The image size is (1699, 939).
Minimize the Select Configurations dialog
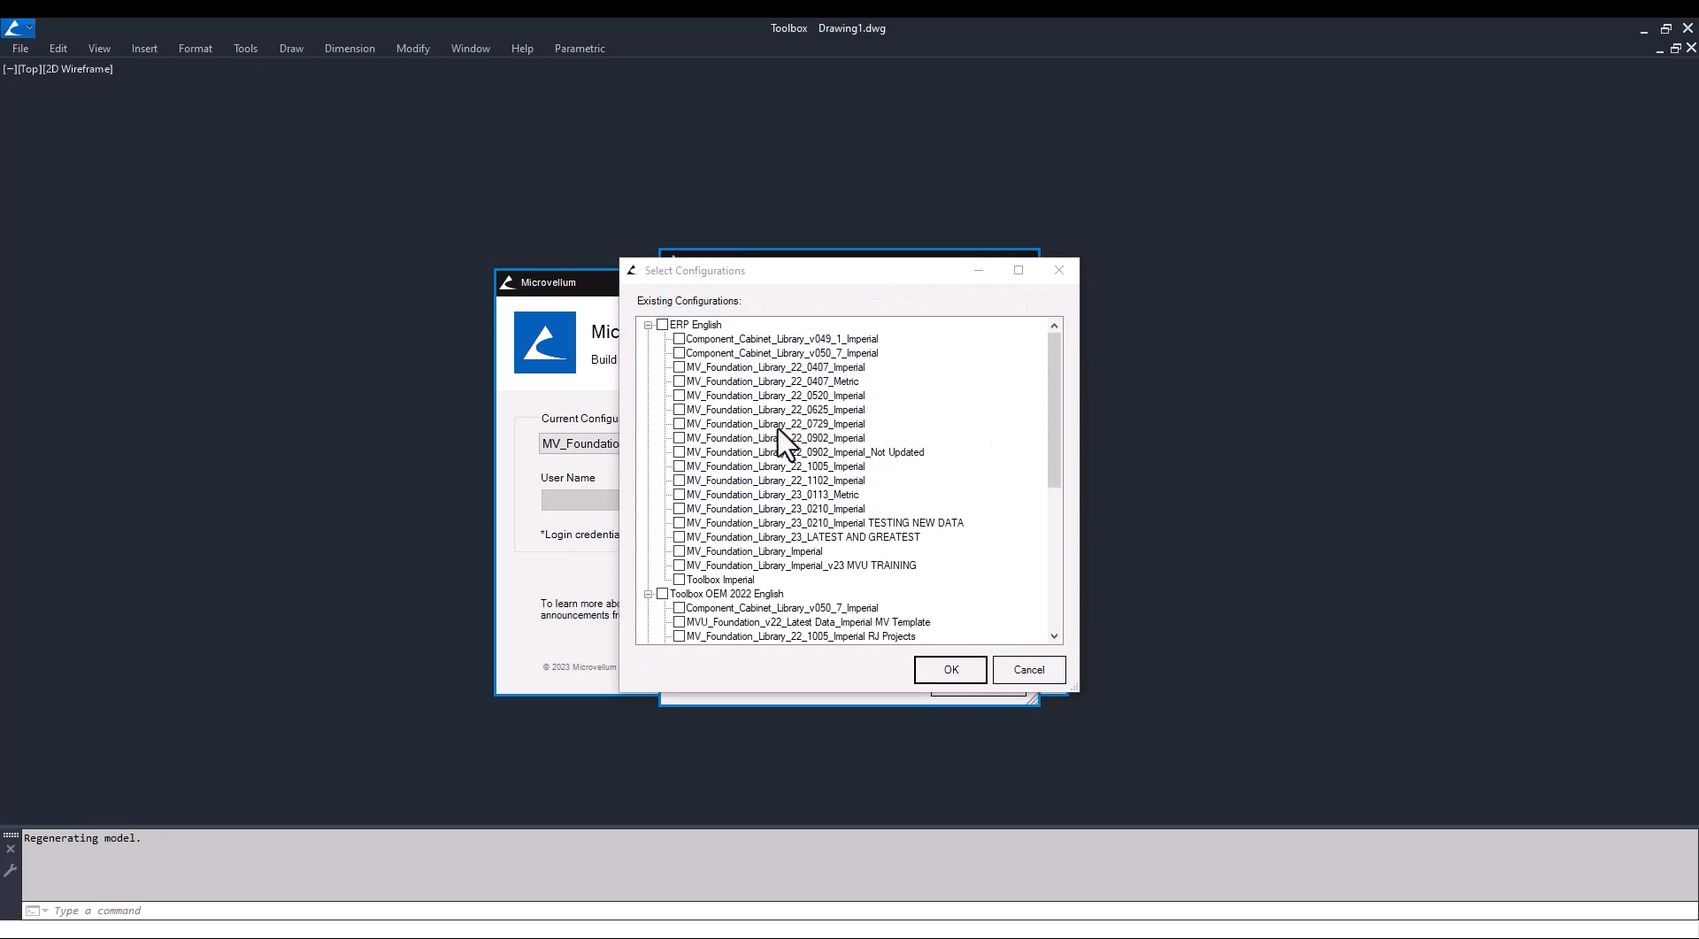tap(979, 270)
